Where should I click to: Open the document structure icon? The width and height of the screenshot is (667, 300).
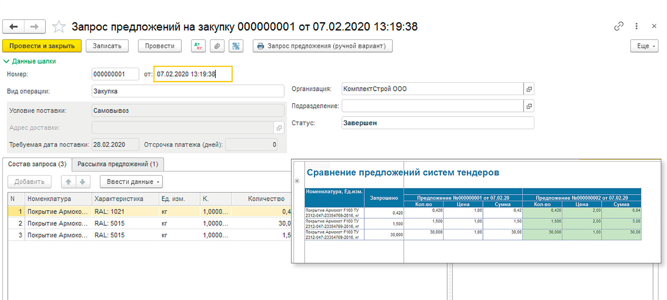point(236,46)
